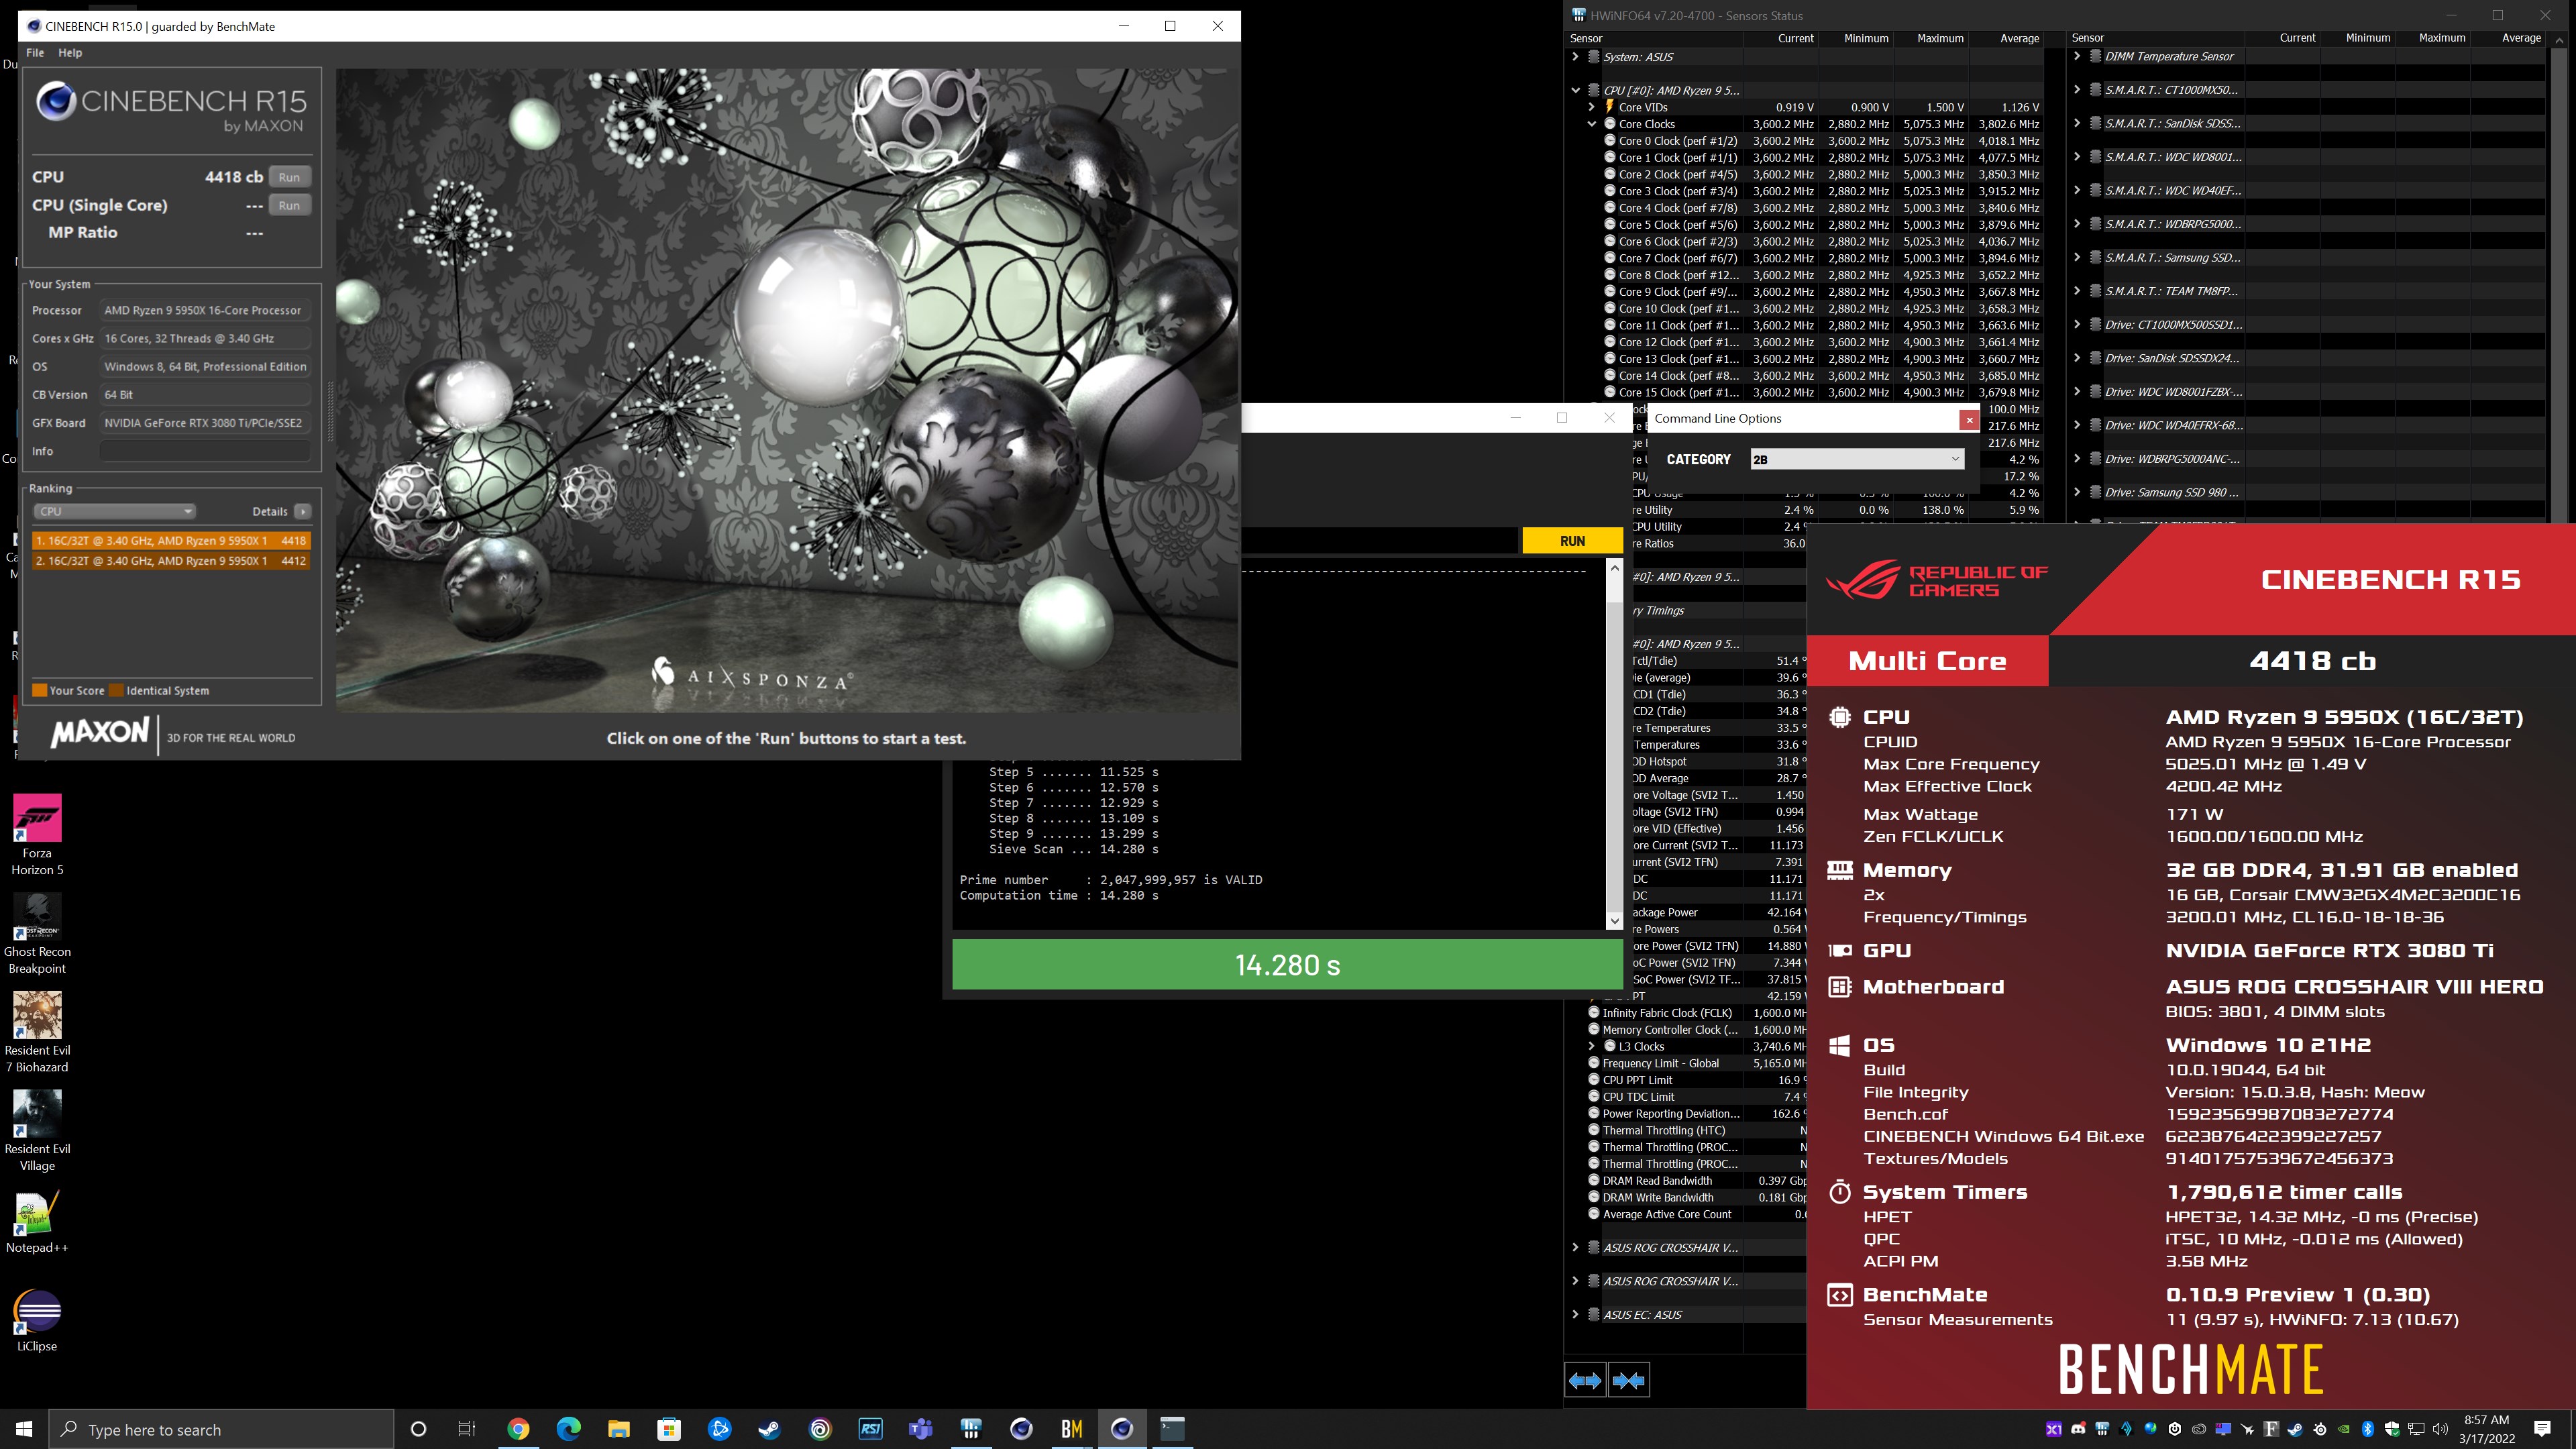Click the Cortana circle icon

tap(418, 1429)
